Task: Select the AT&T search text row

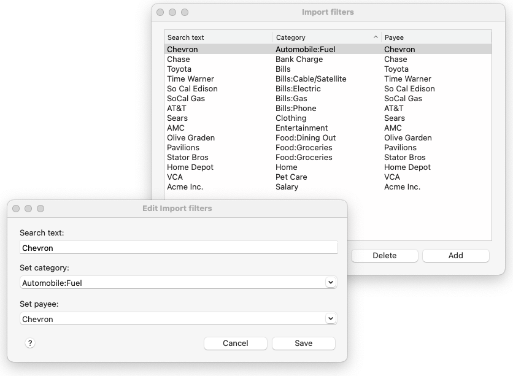Action: (x=176, y=108)
